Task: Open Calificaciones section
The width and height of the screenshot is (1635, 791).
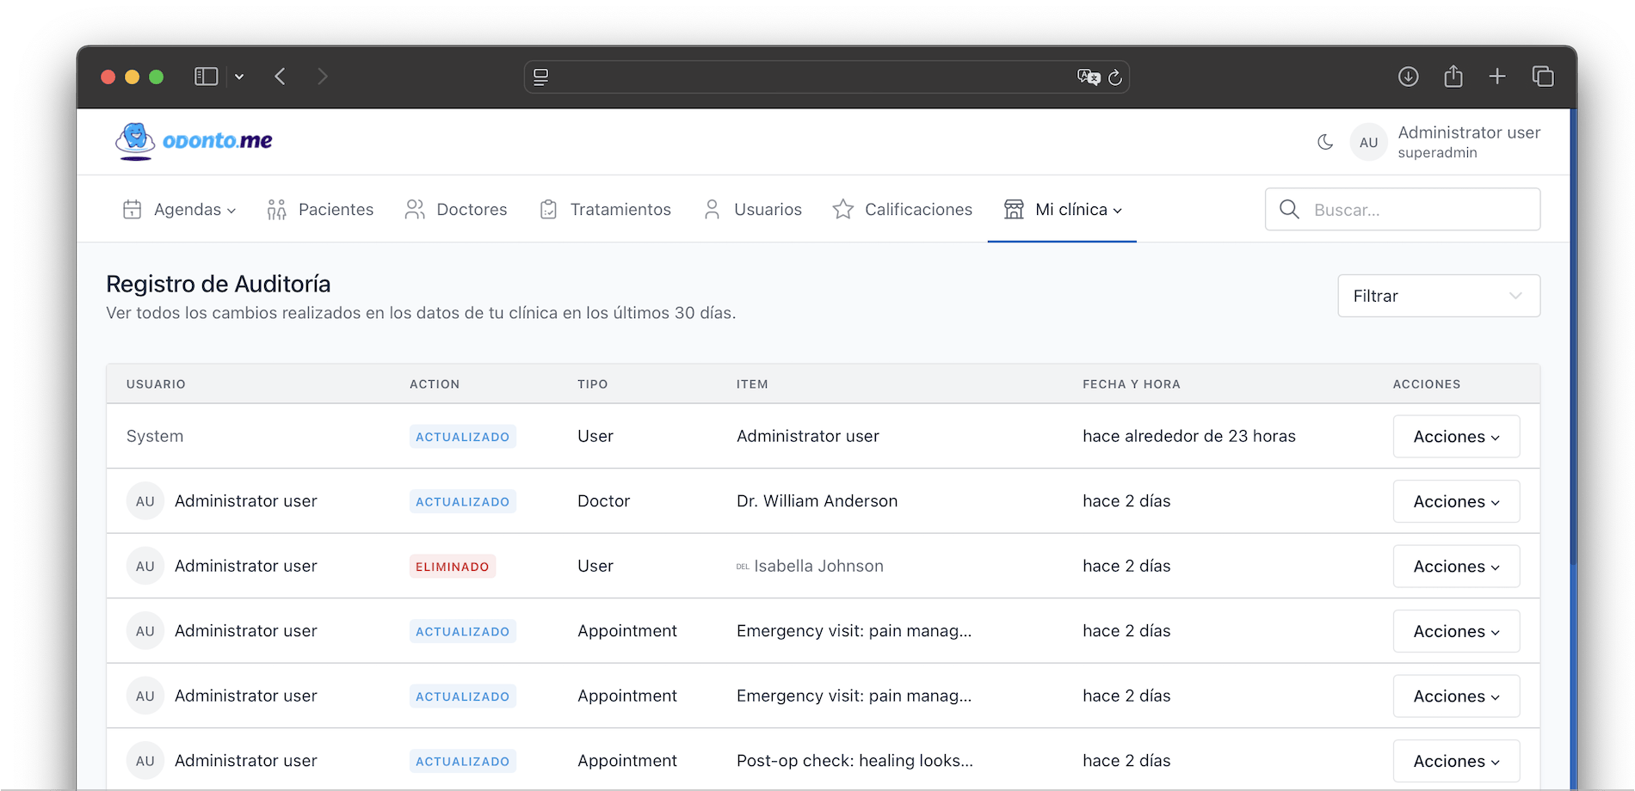Action: tap(903, 210)
